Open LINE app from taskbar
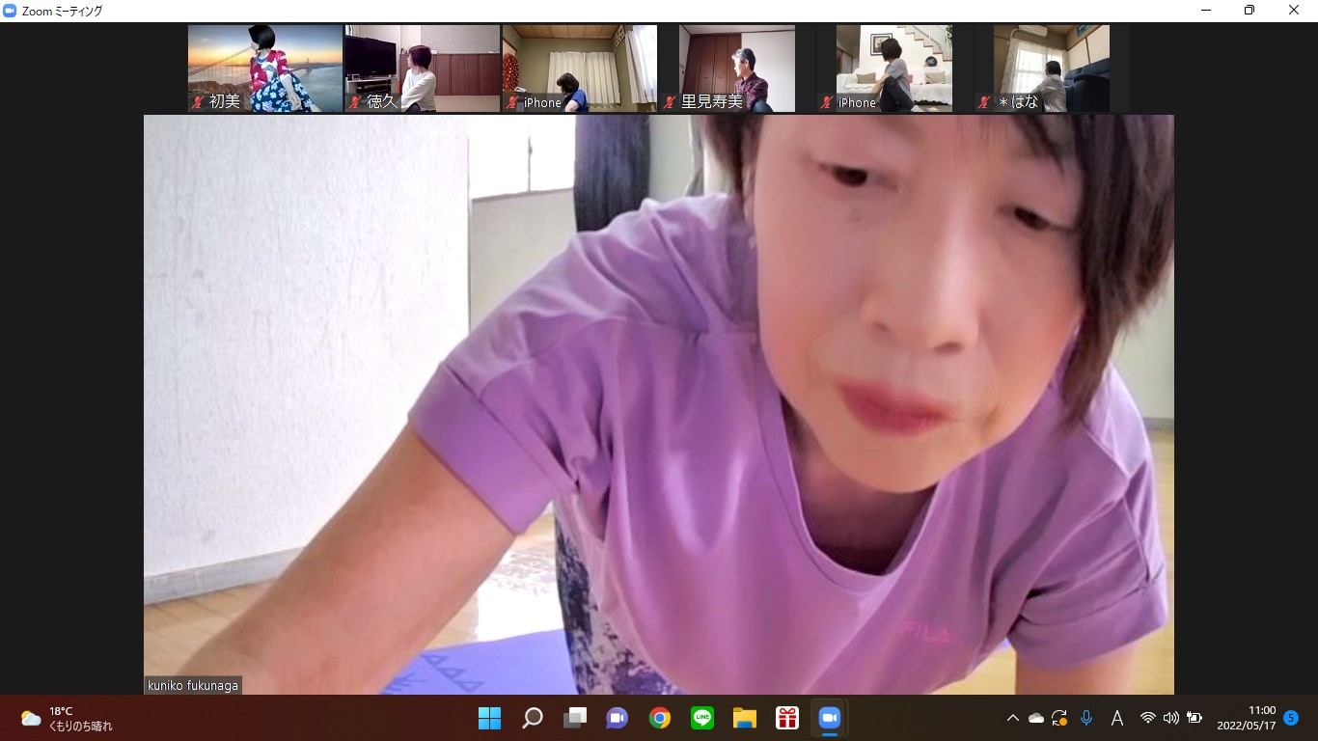The image size is (1318, 741). tap(702, 718)
